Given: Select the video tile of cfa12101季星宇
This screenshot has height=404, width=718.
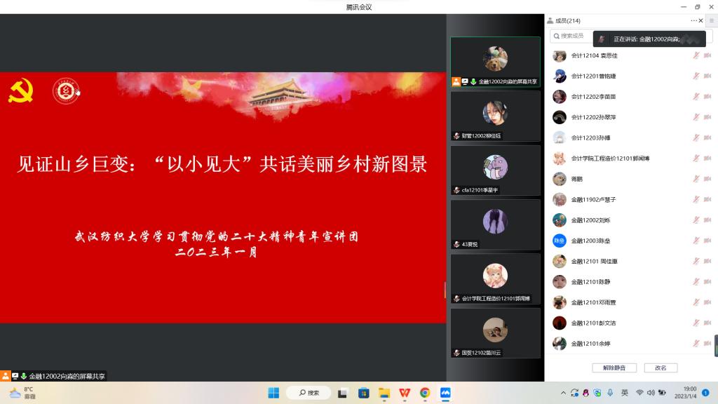Looking at the screenshot, I should [495, 170].
